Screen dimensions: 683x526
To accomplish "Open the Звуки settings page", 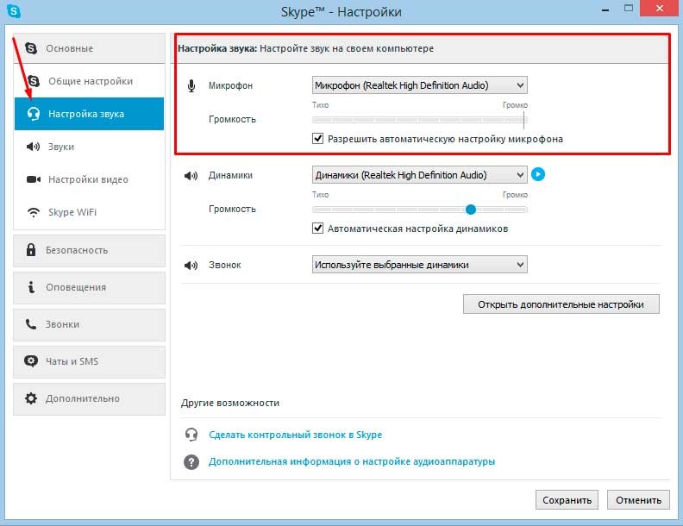I will click(x=90, y=147).
